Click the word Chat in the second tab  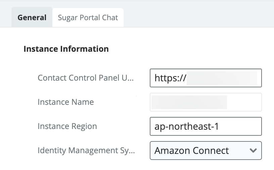[110, 17]
